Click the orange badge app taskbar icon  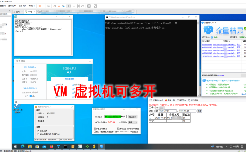(73, 146)
